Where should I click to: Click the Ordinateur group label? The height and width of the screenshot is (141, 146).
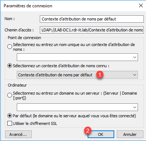pos(17,85)
